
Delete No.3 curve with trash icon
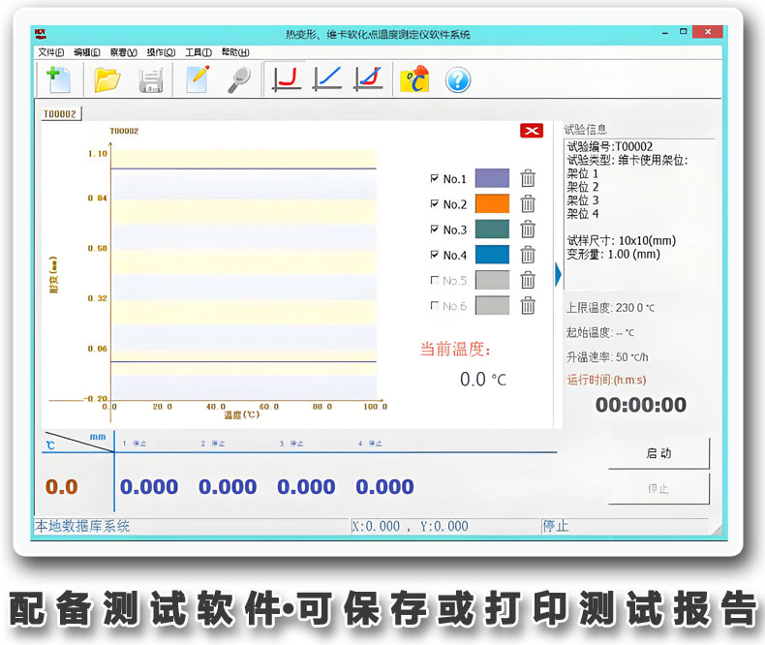[x=528, y=229]
